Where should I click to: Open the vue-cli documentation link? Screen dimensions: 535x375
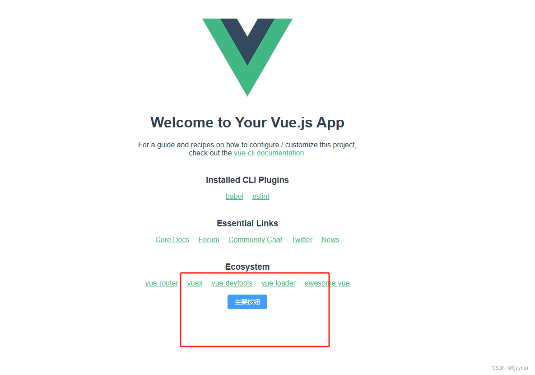[269, 153]
